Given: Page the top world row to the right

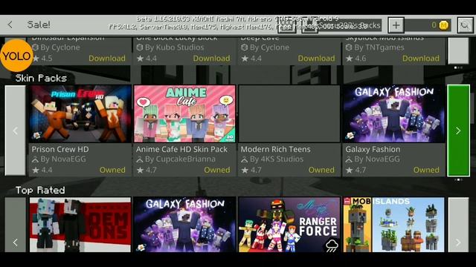Looking at the screenshot, I should [x=458, y=50].
